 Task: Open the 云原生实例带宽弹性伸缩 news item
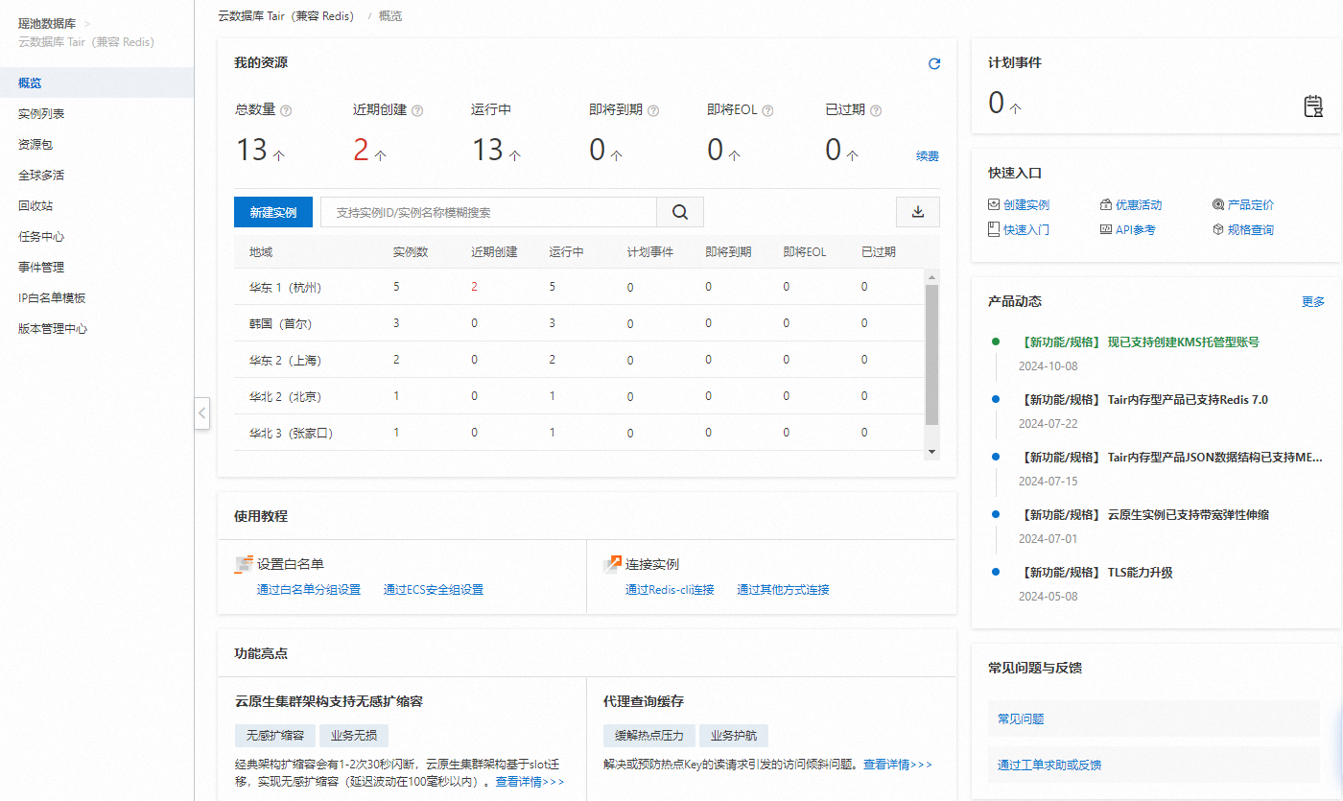pos(1143,515)
